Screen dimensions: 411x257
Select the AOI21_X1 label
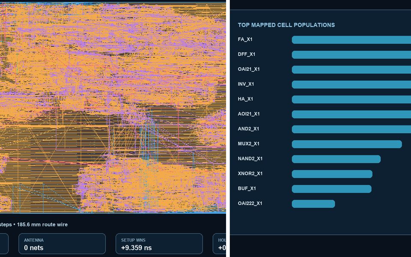(249, 114)
